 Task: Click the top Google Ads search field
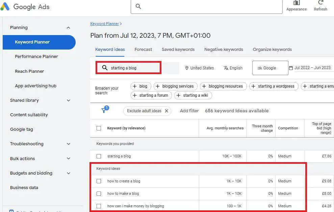click(207, 6)
